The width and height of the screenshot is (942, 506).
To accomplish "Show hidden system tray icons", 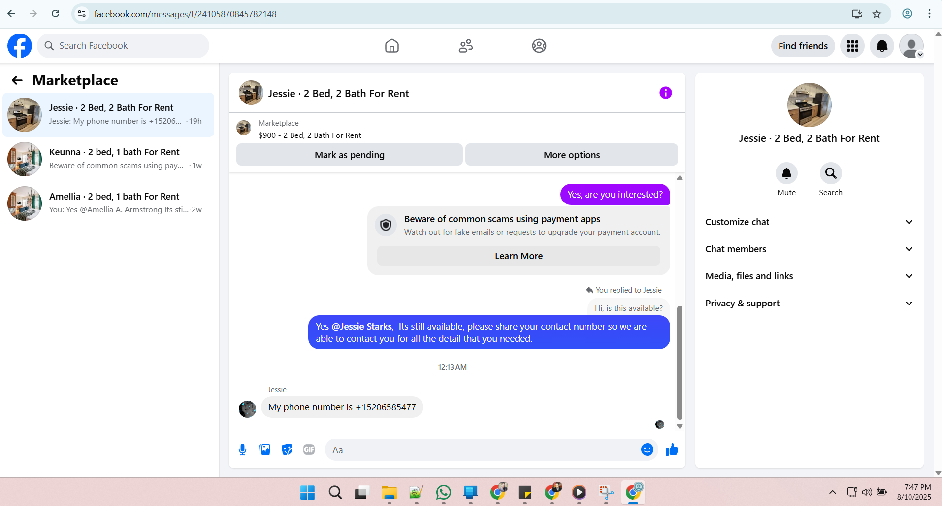I will pos(832,492).
